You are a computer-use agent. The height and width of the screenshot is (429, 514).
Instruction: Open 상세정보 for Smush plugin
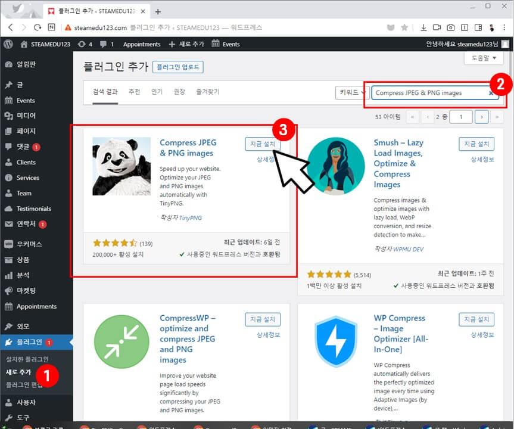tap(482, 160)
